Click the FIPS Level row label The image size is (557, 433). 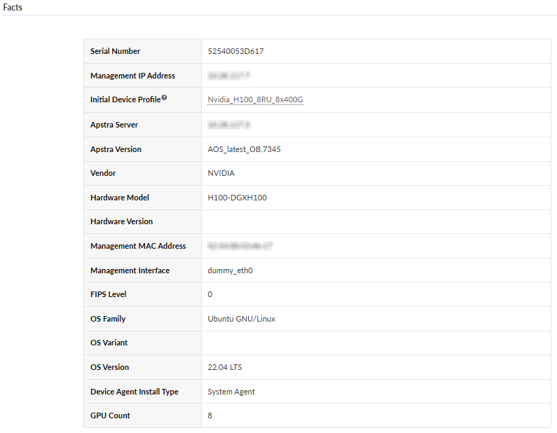coord(108,294)
